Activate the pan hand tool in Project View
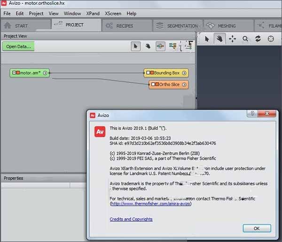Screen dimensions: 282x242 [148, 46]
